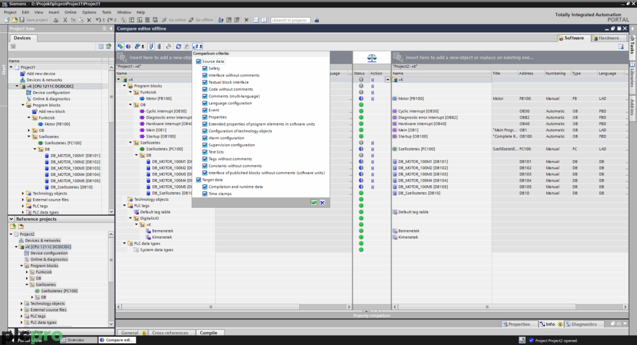Click the Delete X icon in main toolbar

coord(89,20)
